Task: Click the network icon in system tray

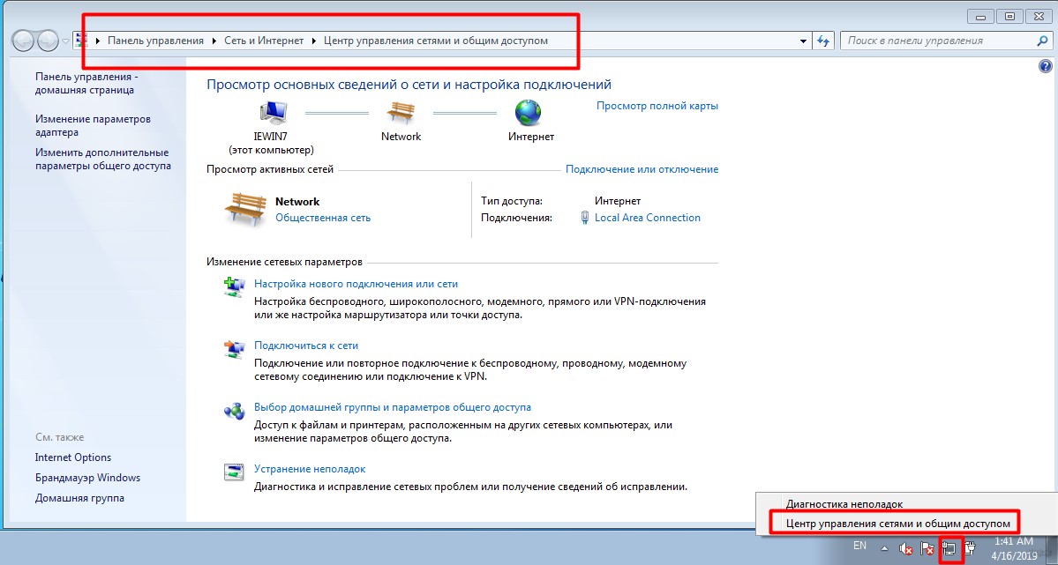Action: [949, 548]
